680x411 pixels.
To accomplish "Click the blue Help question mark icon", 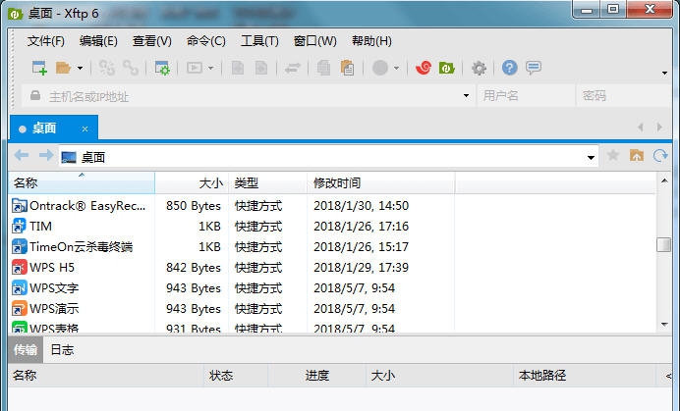I will point(509,68).
